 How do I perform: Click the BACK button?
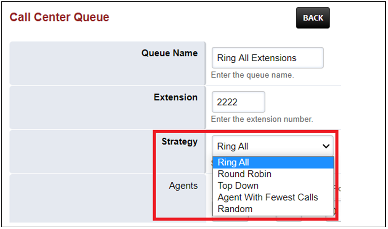(313, 18)
